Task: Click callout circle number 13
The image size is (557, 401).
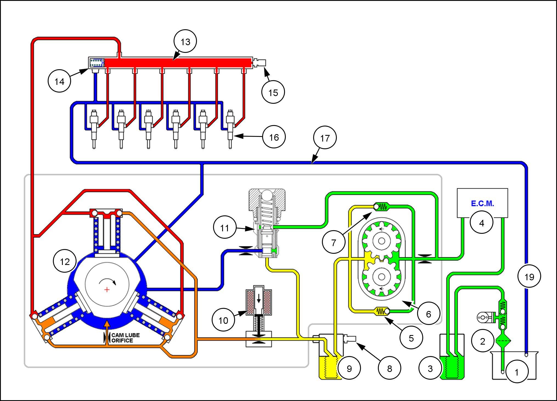Action: click(x=185, y=42)
